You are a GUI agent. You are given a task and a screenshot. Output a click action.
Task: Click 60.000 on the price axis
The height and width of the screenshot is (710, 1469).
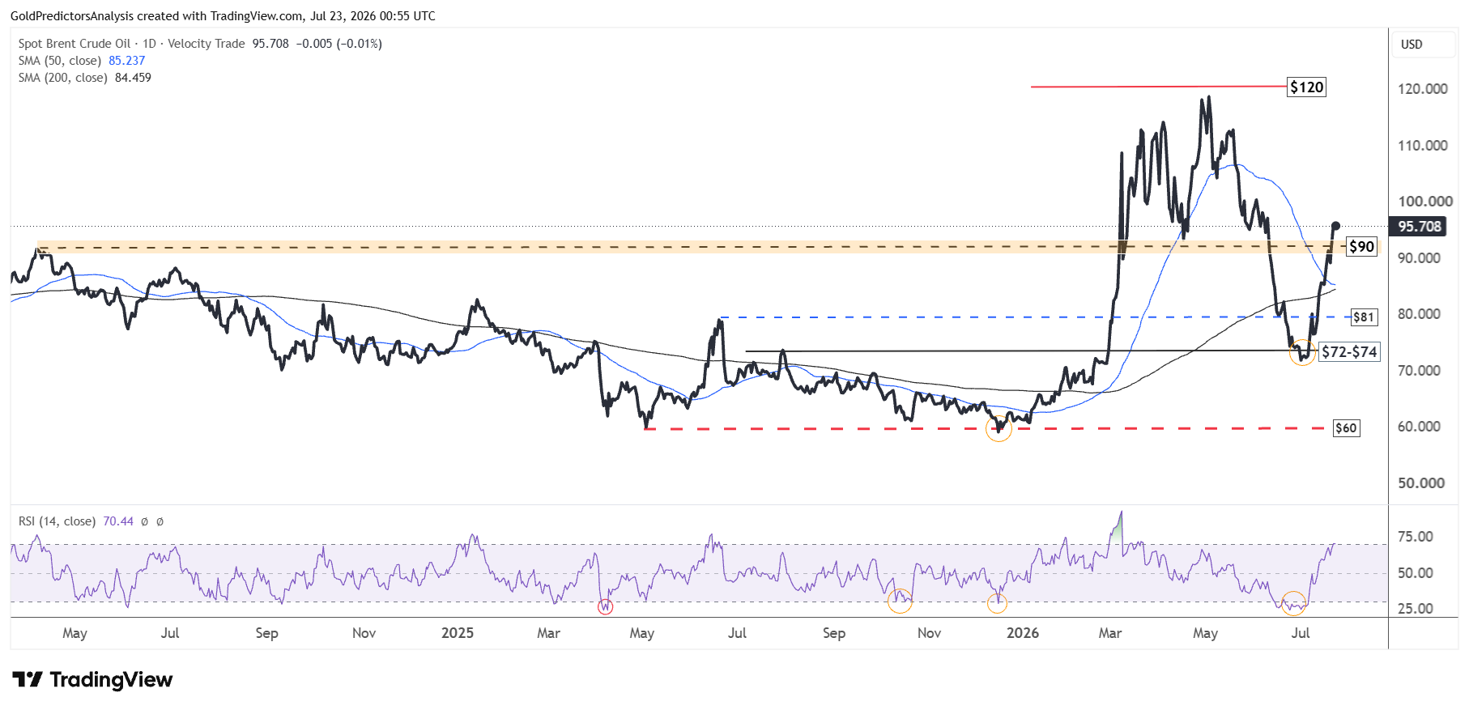point(1419,427)
